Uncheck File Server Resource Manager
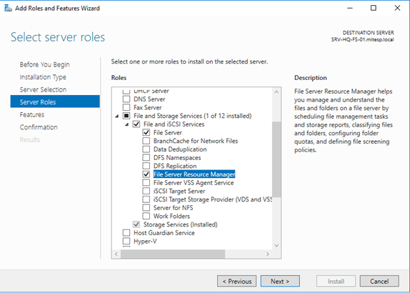Screen dimensions: 410x293 [x=146, y=174]
